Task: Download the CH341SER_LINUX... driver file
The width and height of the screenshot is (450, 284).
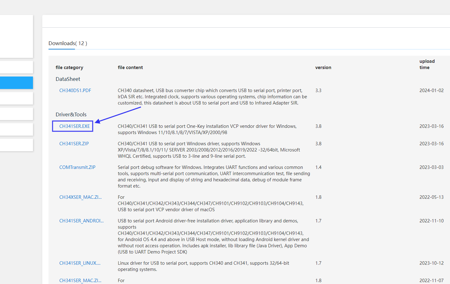Action: click(x=80, y=263)
